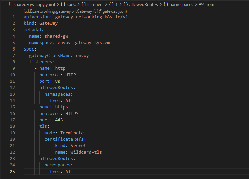The height and width of the screenshot is (179, 249).
Task: Click the YAML file icon in the breadcrumb
Action: pyautogui.click(x=9, y=5)
